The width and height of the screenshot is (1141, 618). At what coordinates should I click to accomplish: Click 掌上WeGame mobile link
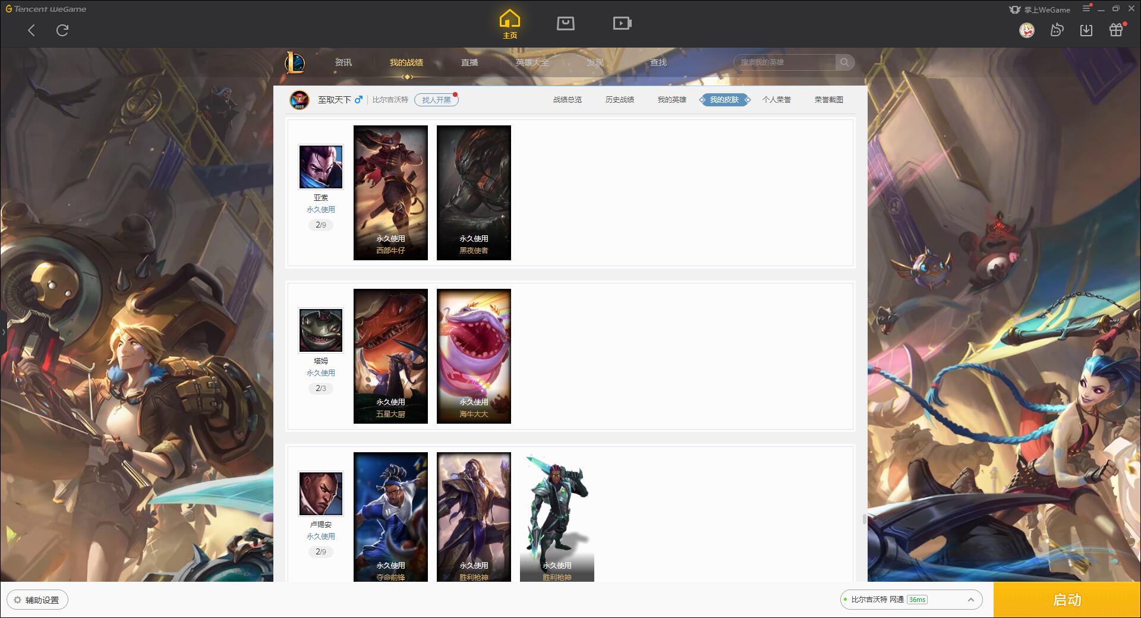(x=1040, y=10)
